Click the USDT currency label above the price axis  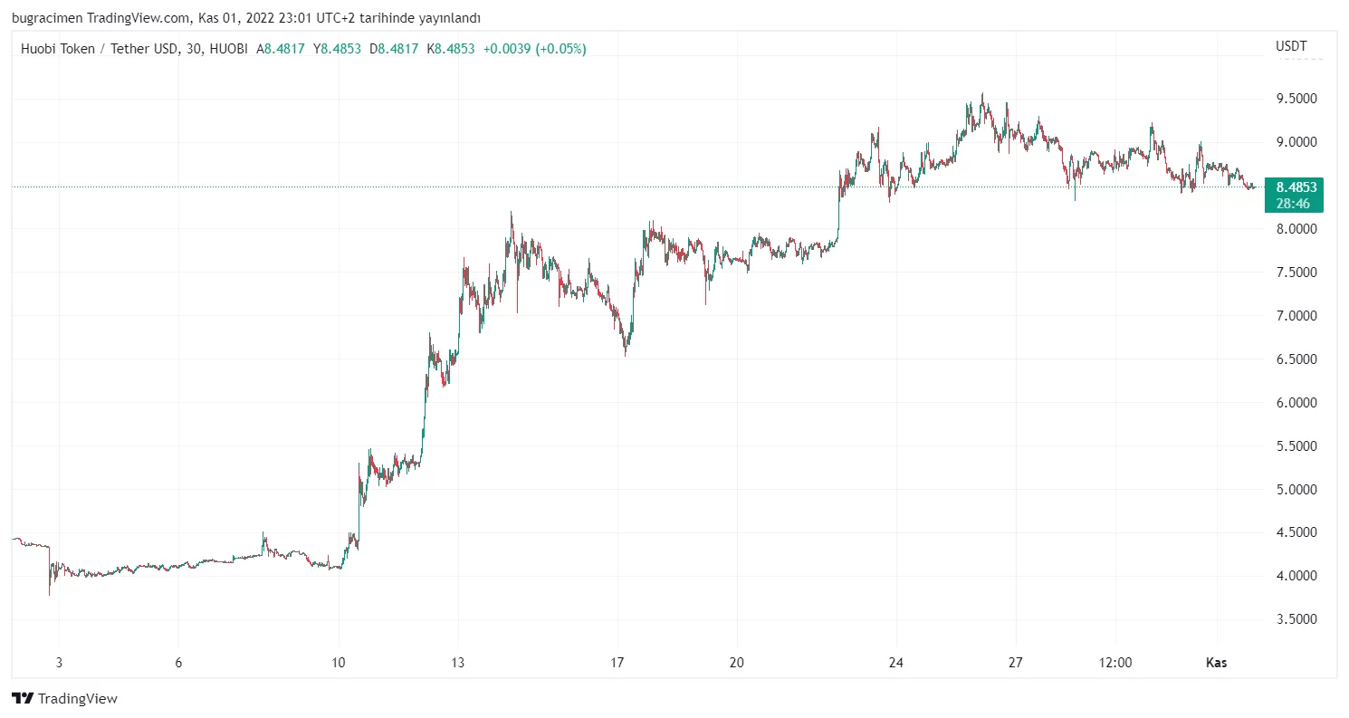tap(1291, 46)
